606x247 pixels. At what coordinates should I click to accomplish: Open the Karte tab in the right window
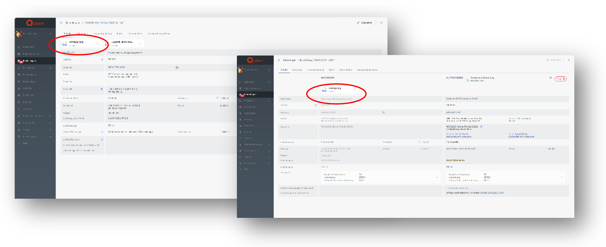click(x=332, y=70)
